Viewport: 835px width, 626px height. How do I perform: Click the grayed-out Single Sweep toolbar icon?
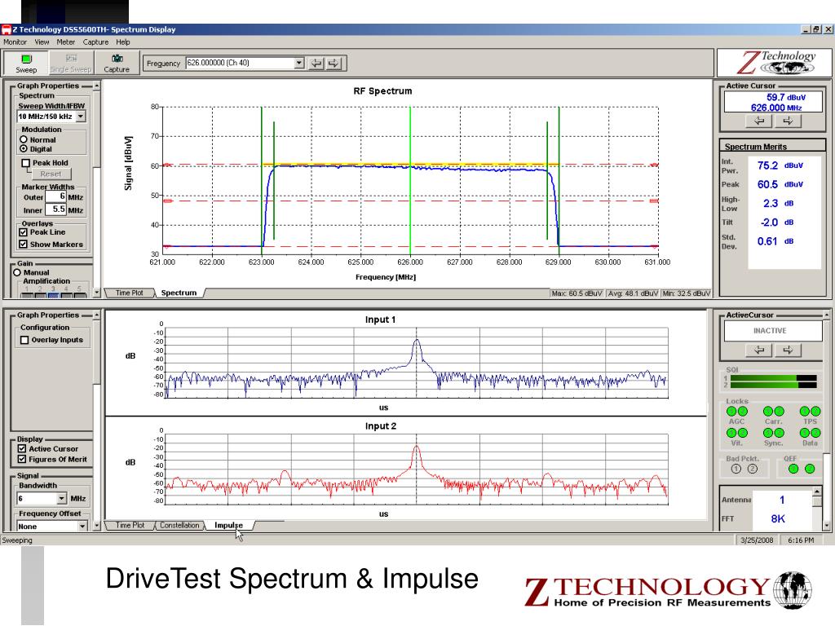(x=72, y=63)
